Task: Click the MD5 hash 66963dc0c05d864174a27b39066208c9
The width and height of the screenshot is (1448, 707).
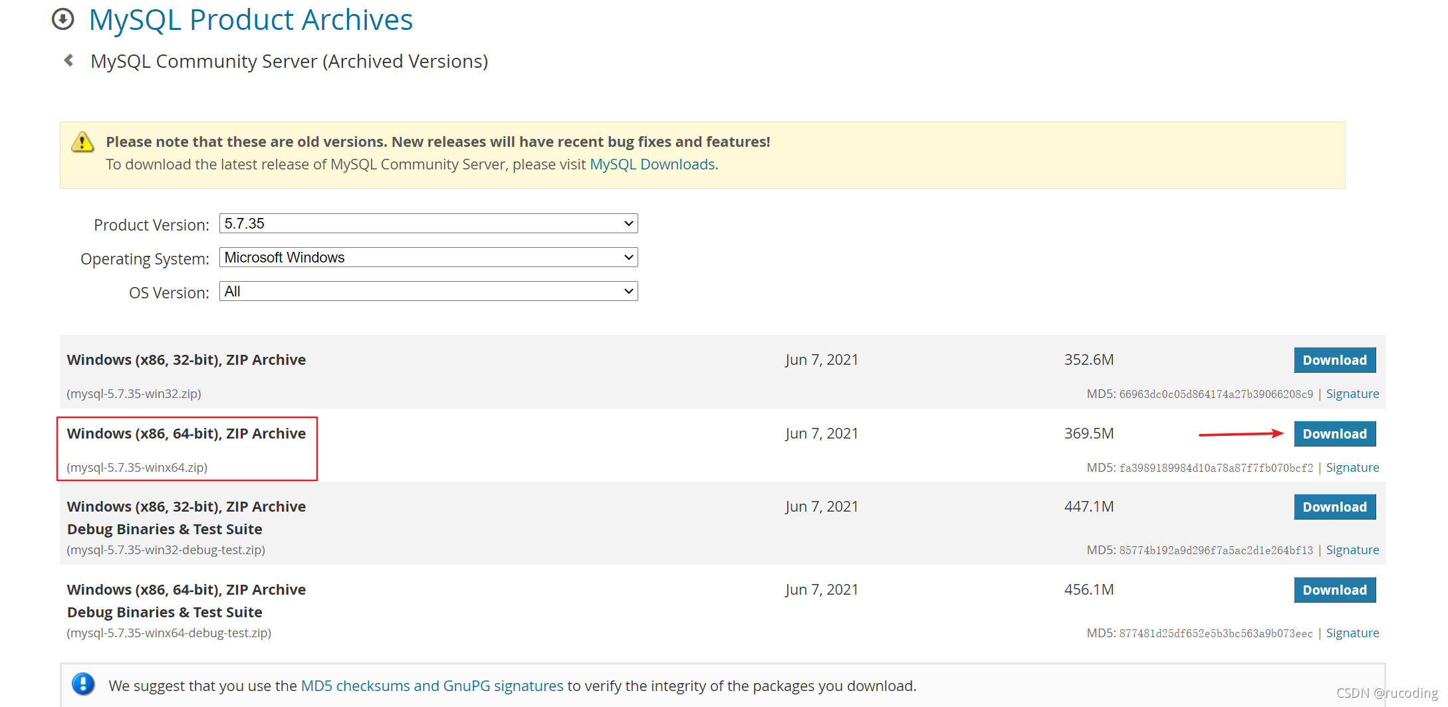Action: (1216, 394)
